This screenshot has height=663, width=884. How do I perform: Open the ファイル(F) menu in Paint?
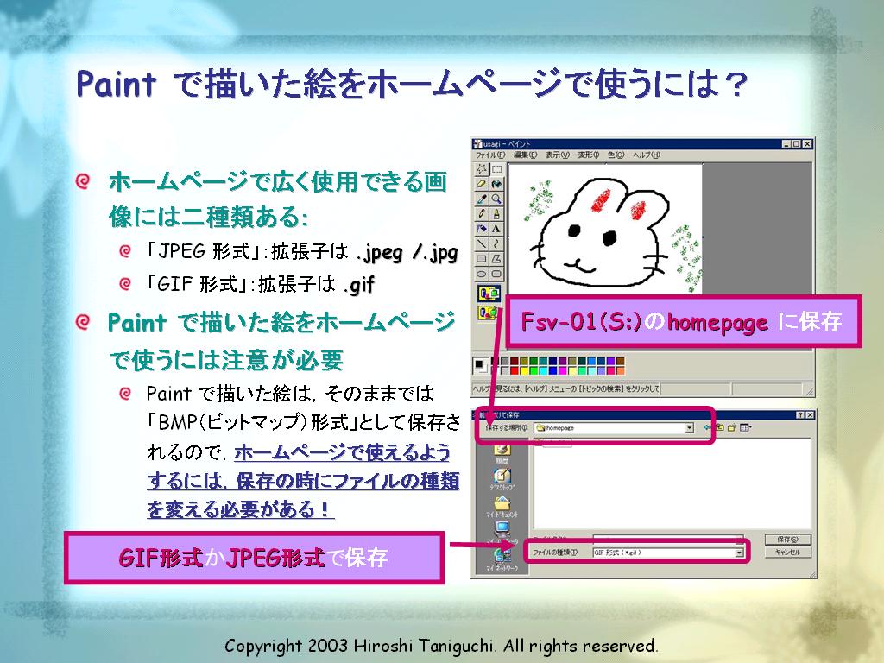(x=490, y=155)
